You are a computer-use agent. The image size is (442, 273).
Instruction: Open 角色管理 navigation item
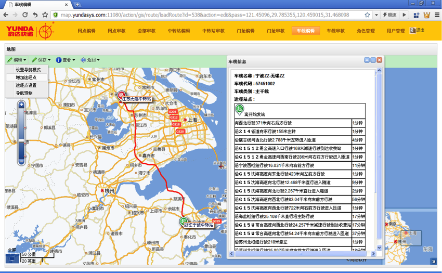click(366, 31)
